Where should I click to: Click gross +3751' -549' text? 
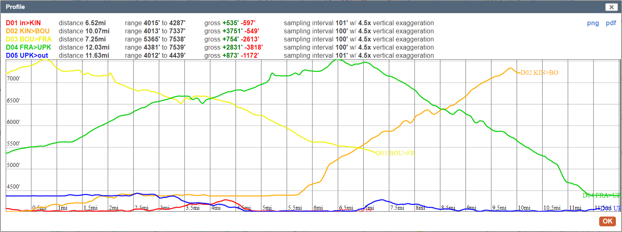tap(232, 31)
